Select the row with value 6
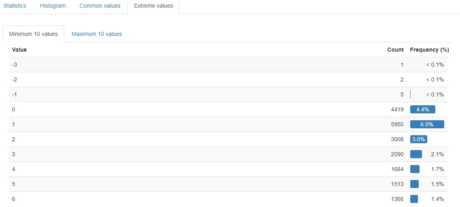The image size is (460, 207). pos(228,199)
